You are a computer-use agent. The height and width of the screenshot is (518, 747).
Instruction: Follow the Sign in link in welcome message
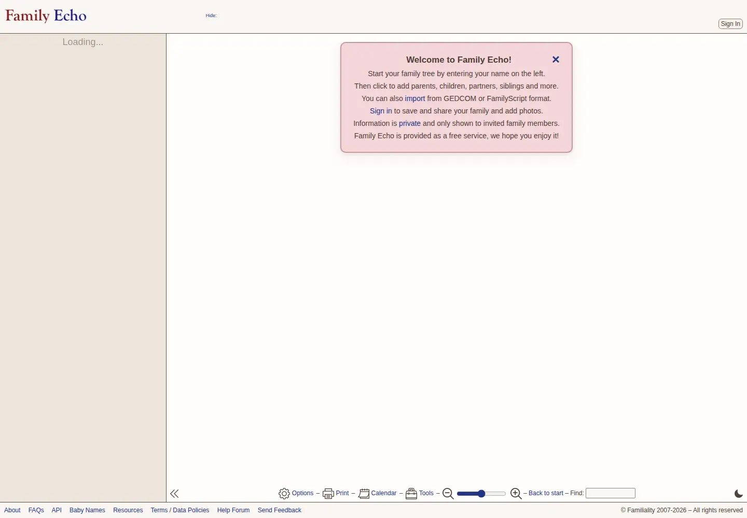pyautogui.click(x=381, y=111)
